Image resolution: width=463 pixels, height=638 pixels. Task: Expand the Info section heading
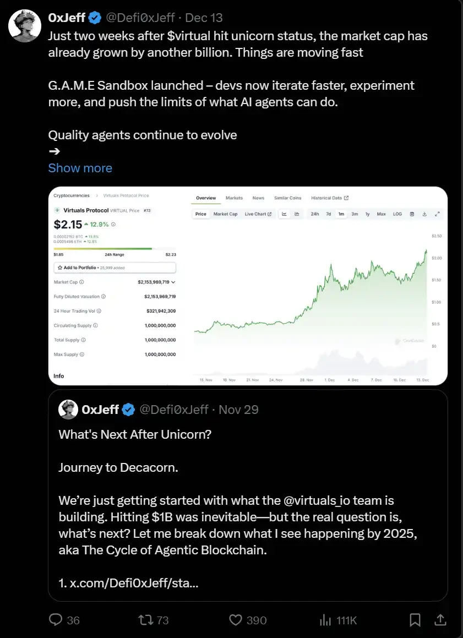(x=59, y=376)
